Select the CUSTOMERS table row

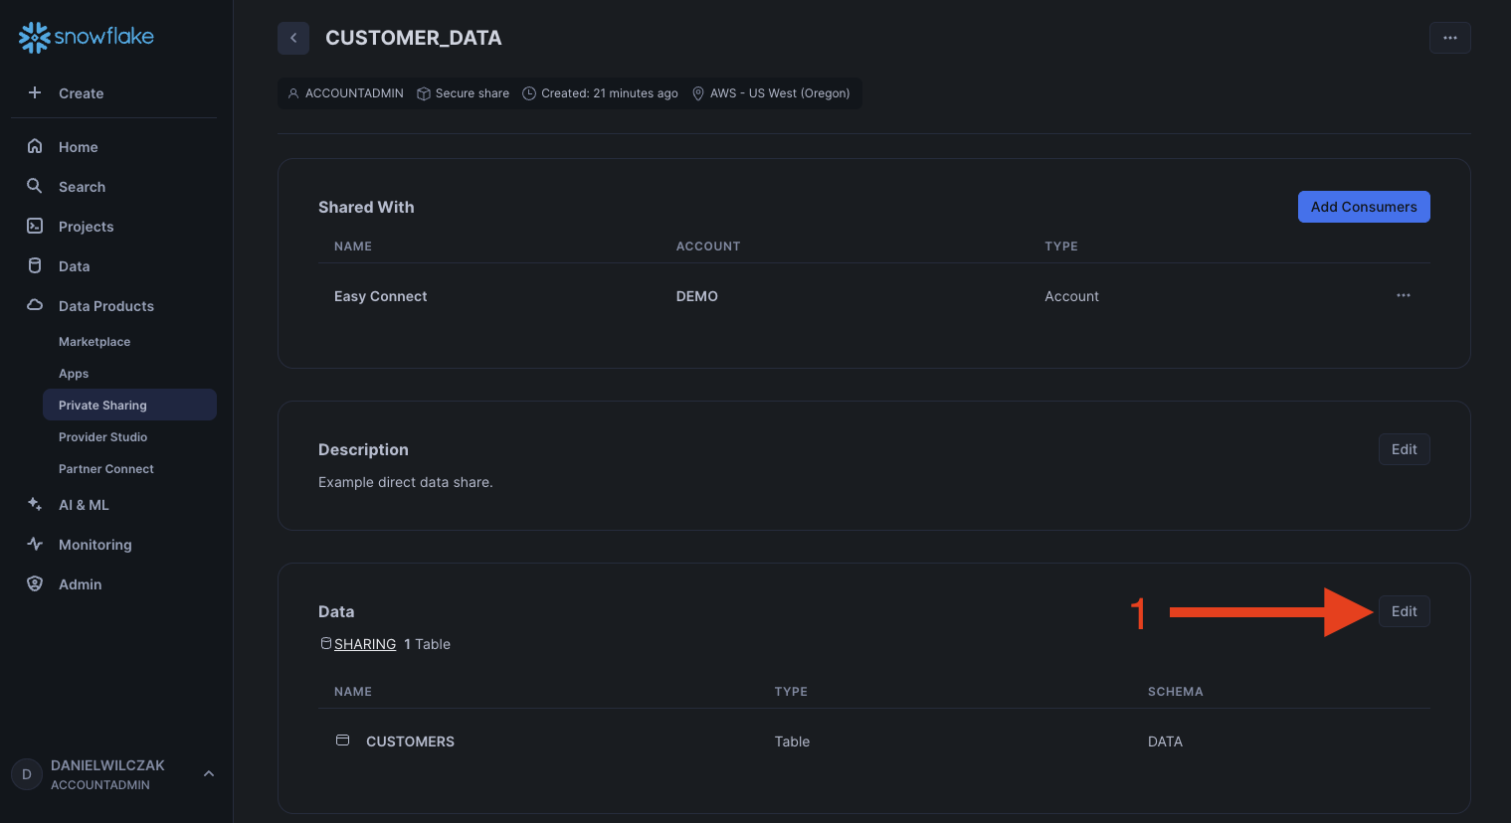(410, 741)
